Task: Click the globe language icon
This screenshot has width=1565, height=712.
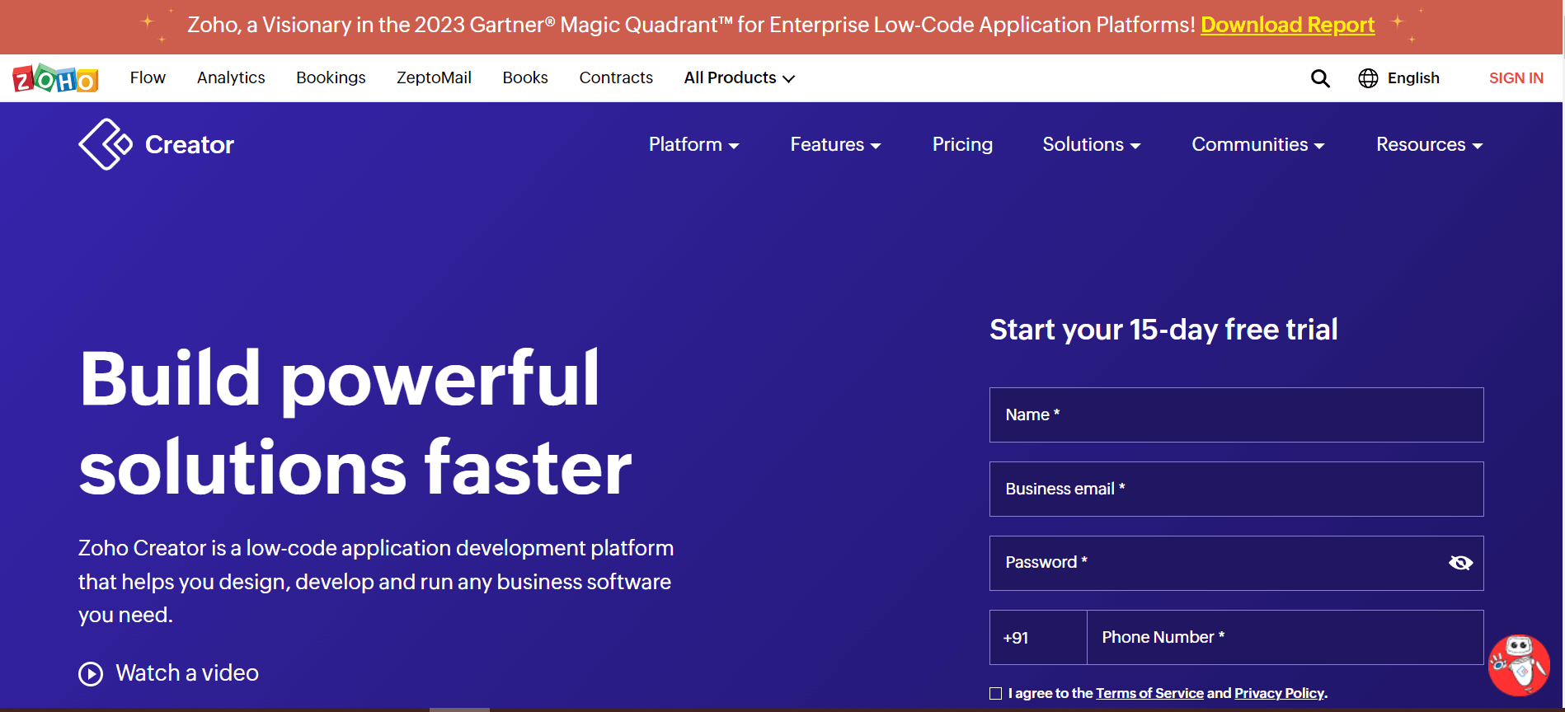Action: [1368, 78]
